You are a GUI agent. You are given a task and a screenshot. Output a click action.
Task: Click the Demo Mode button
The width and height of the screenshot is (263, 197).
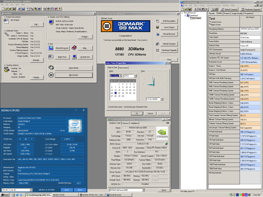tap(74, 68)
